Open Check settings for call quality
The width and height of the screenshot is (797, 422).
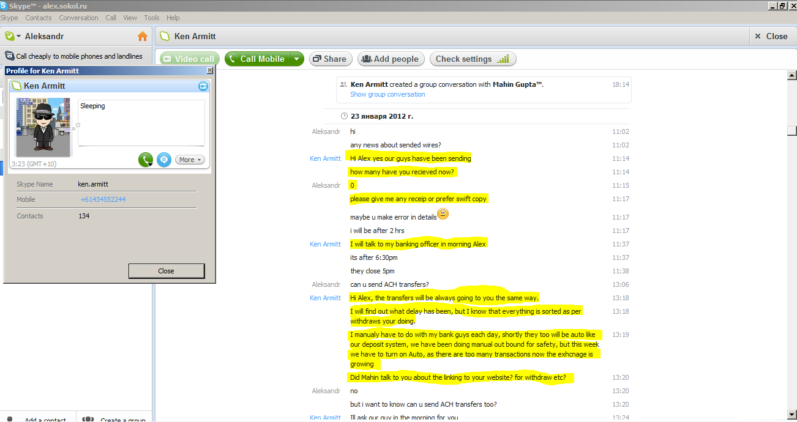[473, 59]
